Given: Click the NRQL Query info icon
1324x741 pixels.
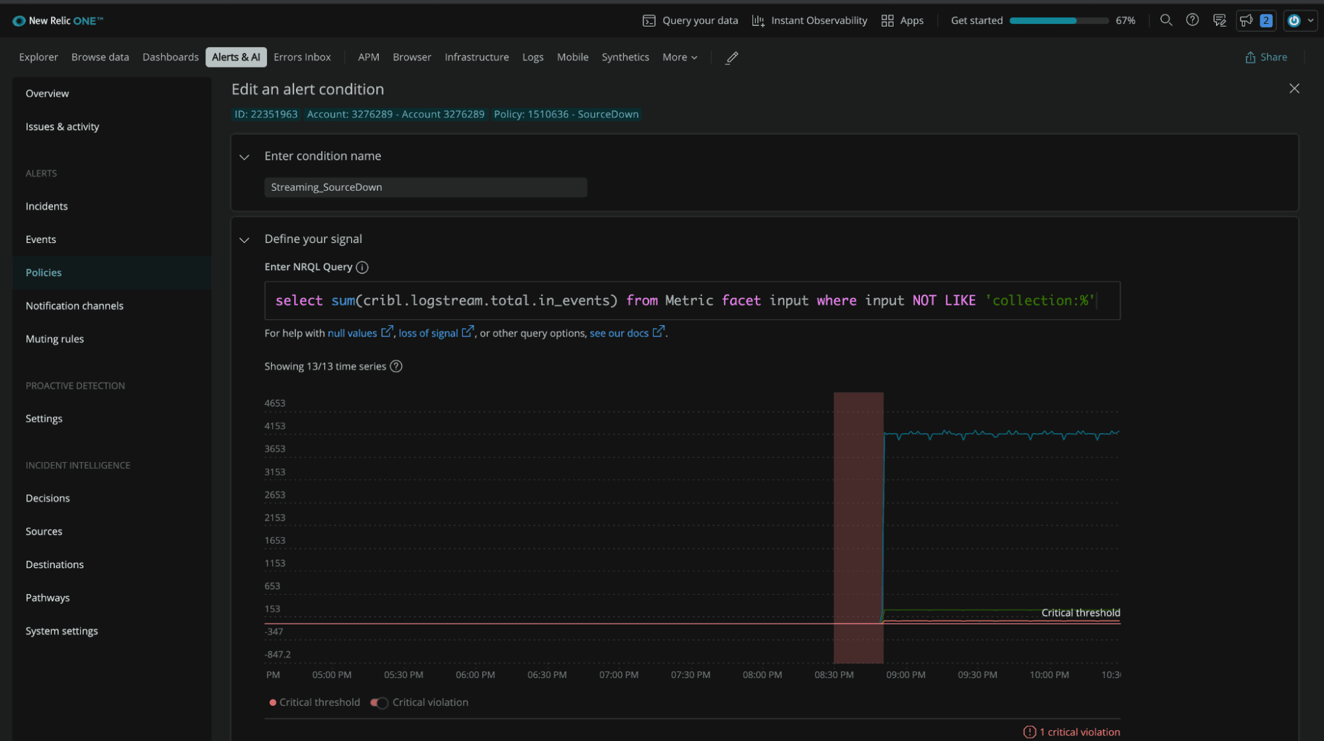Looking at the screenshot, I should (362, 268).
